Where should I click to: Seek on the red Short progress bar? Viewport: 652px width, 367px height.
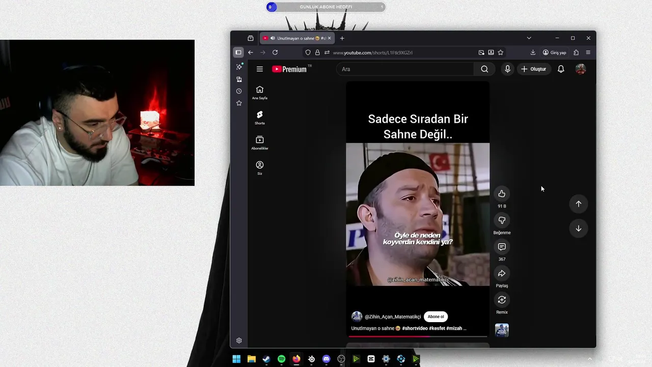[418, 336]
